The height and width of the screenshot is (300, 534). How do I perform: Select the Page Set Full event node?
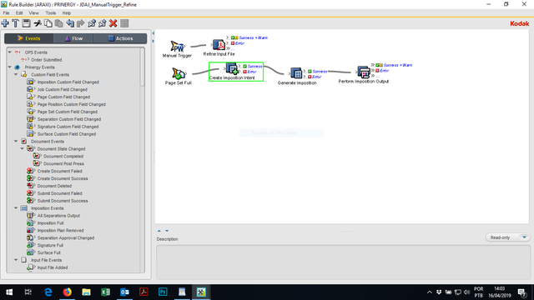click(178, 76)
